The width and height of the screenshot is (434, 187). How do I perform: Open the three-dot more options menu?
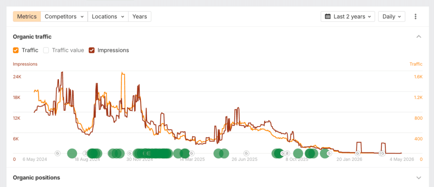[415, 16]
